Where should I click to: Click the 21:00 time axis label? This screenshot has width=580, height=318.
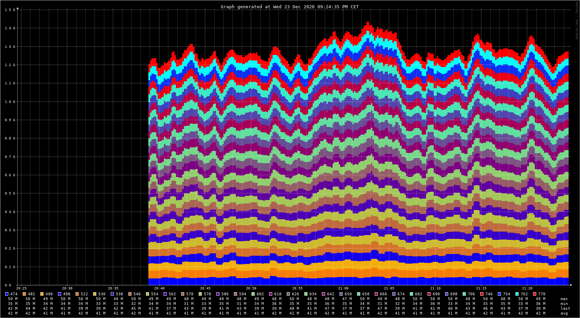[343, 288]
